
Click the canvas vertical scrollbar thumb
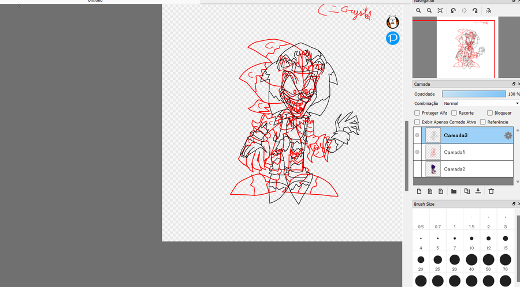(407, 156)
